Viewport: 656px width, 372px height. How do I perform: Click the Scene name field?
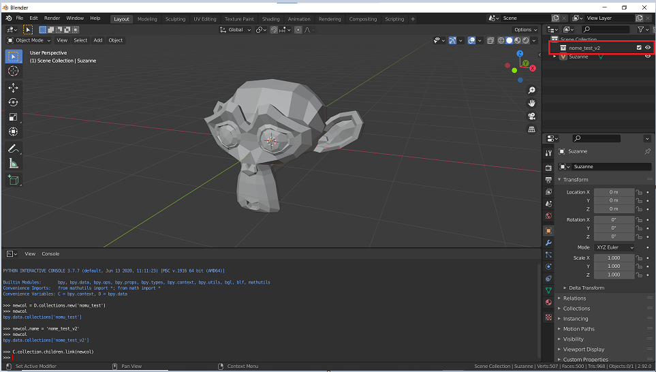point(525,18)
